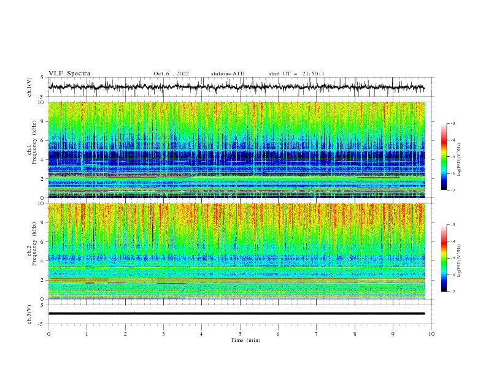Click the lower colorbar "log(PSD)(V²/Hz)" label
Image resolution: width=486 pixels, height=375 pixels.
(460, 261)
